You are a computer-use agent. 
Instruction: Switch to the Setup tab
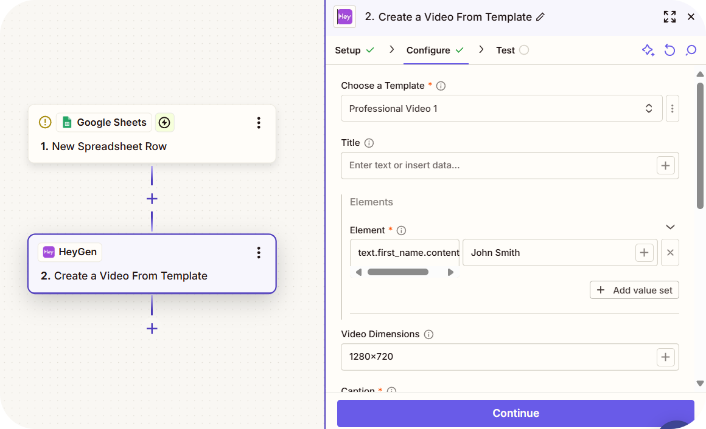click(x=354, y=50)
